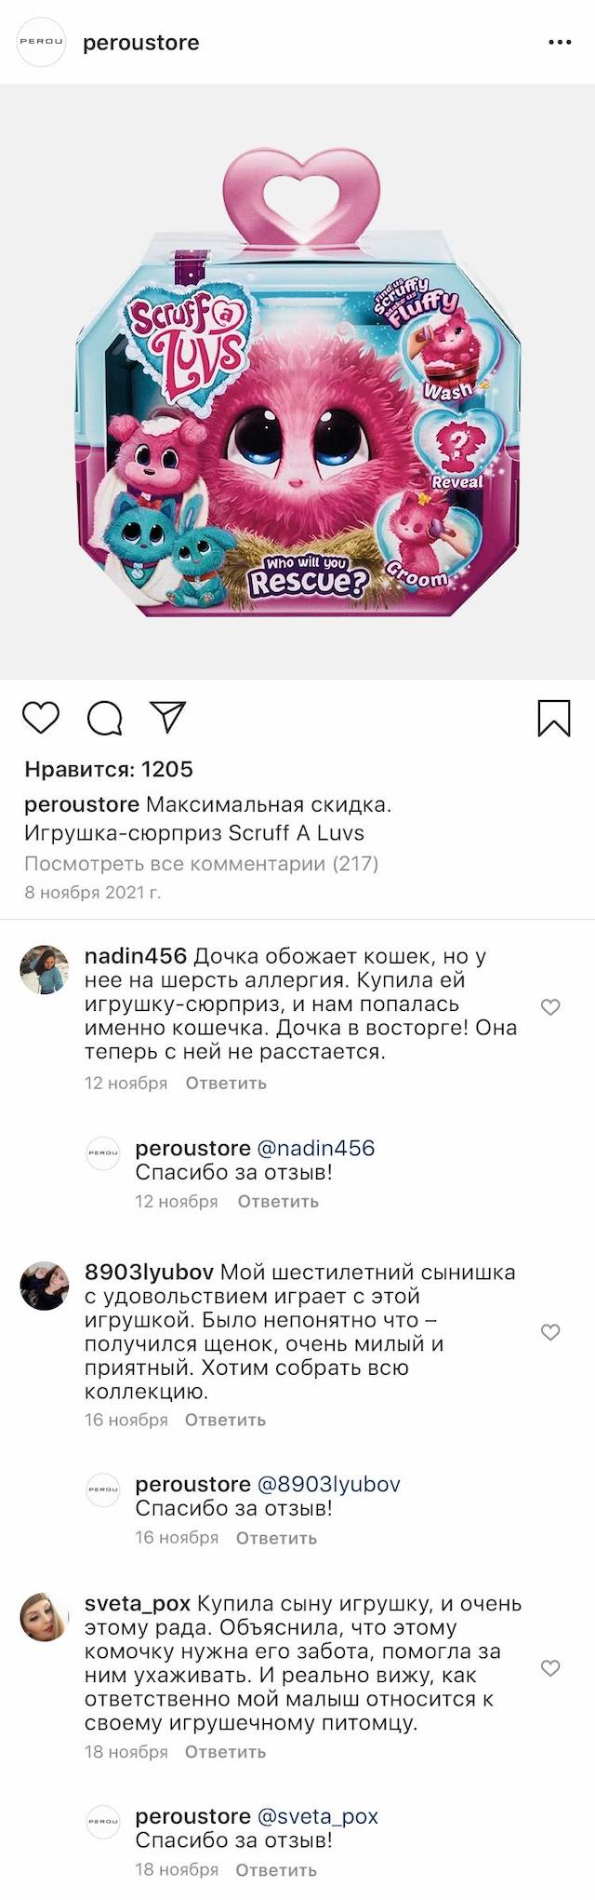Open sveta_pox's profile avatar
The image size is (595, 1900).
[x=45, y=1617]
